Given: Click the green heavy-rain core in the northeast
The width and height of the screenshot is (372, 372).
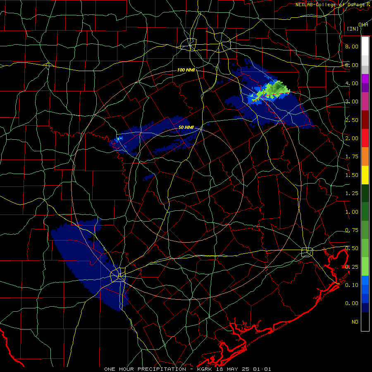Looking at the screenshot, I should pyautogui.click(x=277, y=89).
